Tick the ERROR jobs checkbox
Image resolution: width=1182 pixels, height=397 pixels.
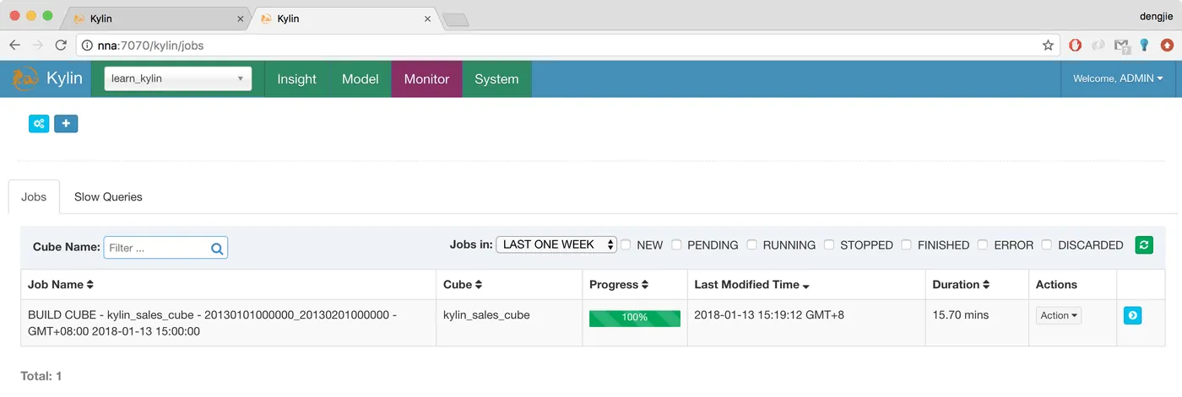pyautogui.click(x=983, y=244)
